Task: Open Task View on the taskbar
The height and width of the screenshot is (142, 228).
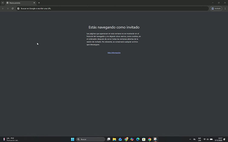Action: [x=108, y=139]
